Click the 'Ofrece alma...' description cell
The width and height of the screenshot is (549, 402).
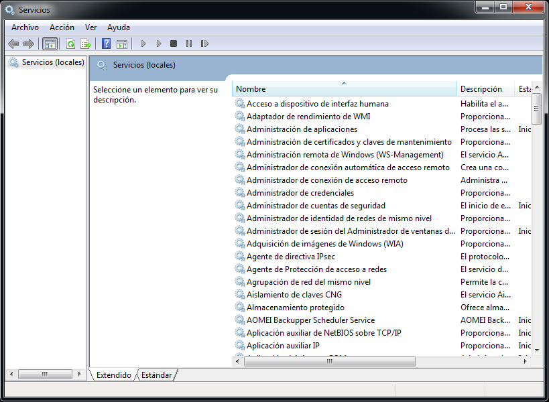click(485, 308)
